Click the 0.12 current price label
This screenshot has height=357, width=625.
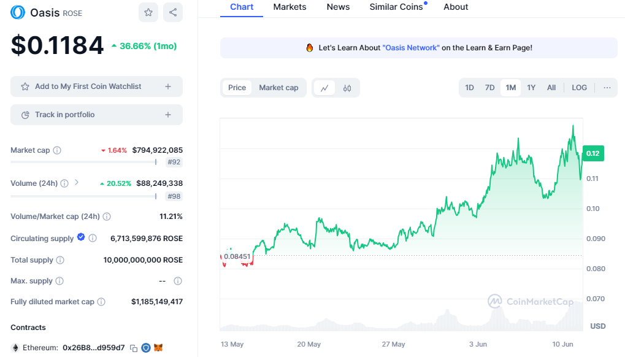pos(592,153)
